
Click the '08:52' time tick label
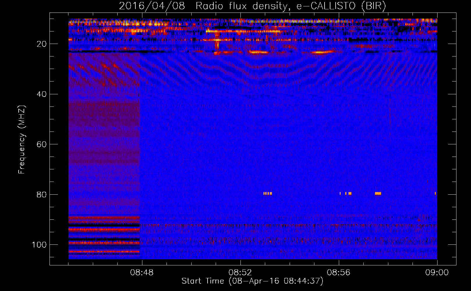[240, 273]
